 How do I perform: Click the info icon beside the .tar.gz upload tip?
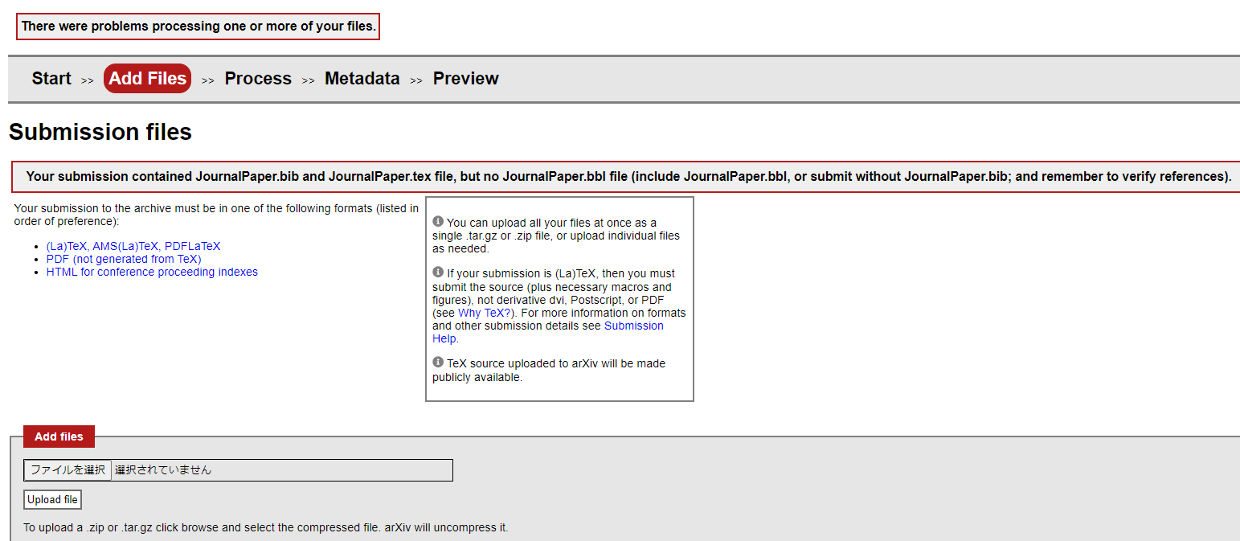coord(438,221)
